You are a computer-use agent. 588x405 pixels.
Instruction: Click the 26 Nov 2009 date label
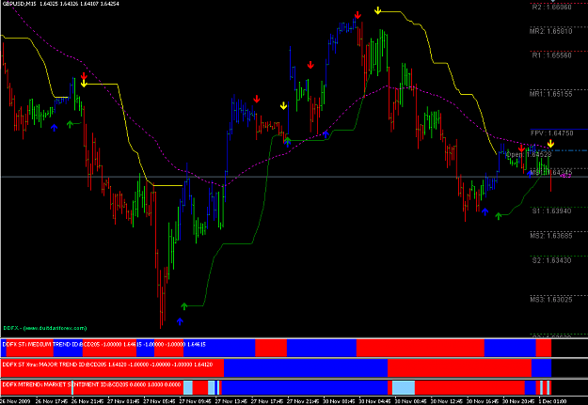tap(16, 401)
